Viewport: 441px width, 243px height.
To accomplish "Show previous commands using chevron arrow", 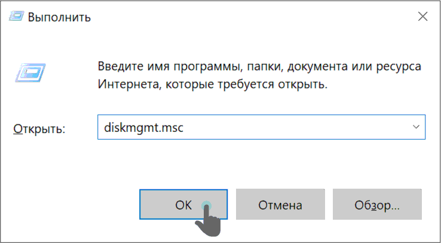I will point(416,127).
